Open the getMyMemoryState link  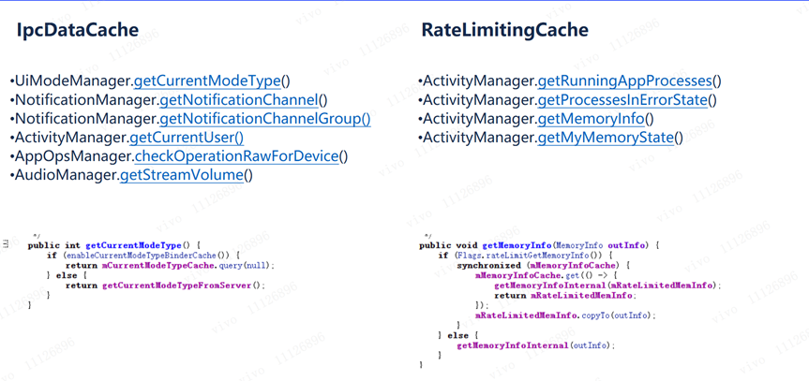[606, 138]
